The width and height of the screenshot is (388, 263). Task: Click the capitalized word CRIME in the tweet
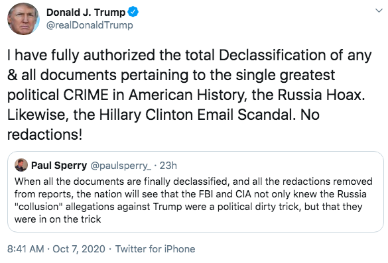(86, 95)
